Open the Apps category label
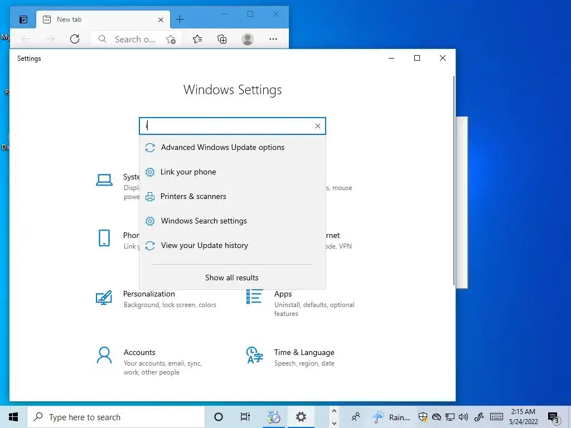This screenshot has height=428, width=571. (x=283, y=294)
